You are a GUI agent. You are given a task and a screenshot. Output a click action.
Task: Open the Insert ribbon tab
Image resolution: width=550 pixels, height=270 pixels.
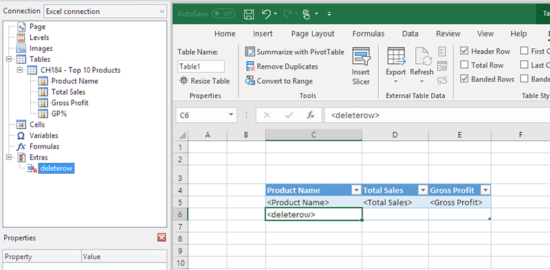(263, 34)
